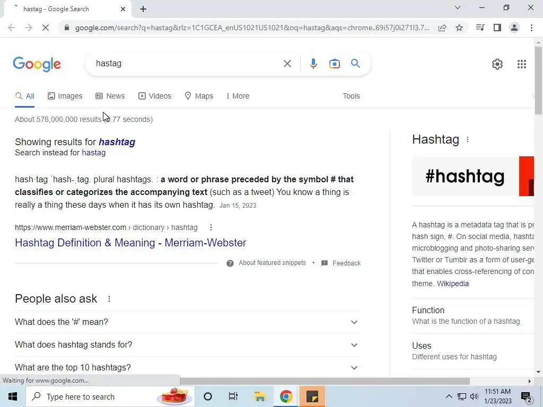Open Wikipedia link in knowledge panel
The image size is (543, 407).
click(453, 284)
